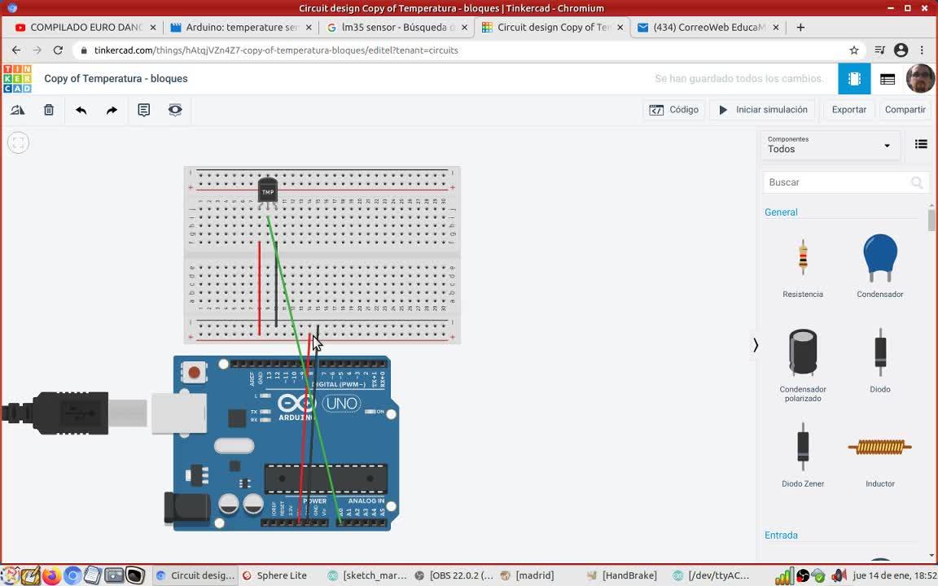The image size is (938, 586).
Task: Switch to circuit view icon
Action: 854,79
